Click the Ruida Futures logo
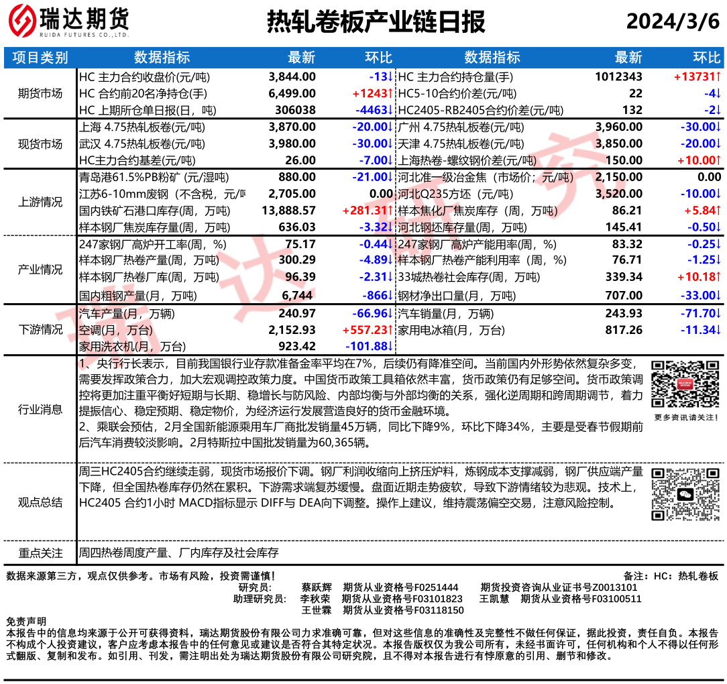Image resolution: width=727 pixels, height=684 pixels. (x=68, y=21)
